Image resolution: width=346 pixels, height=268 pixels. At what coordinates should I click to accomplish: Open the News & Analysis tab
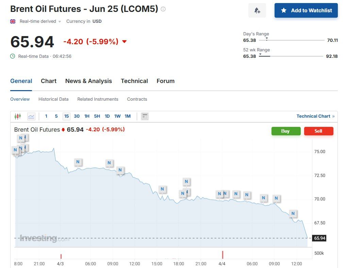[x=88, y=81]
